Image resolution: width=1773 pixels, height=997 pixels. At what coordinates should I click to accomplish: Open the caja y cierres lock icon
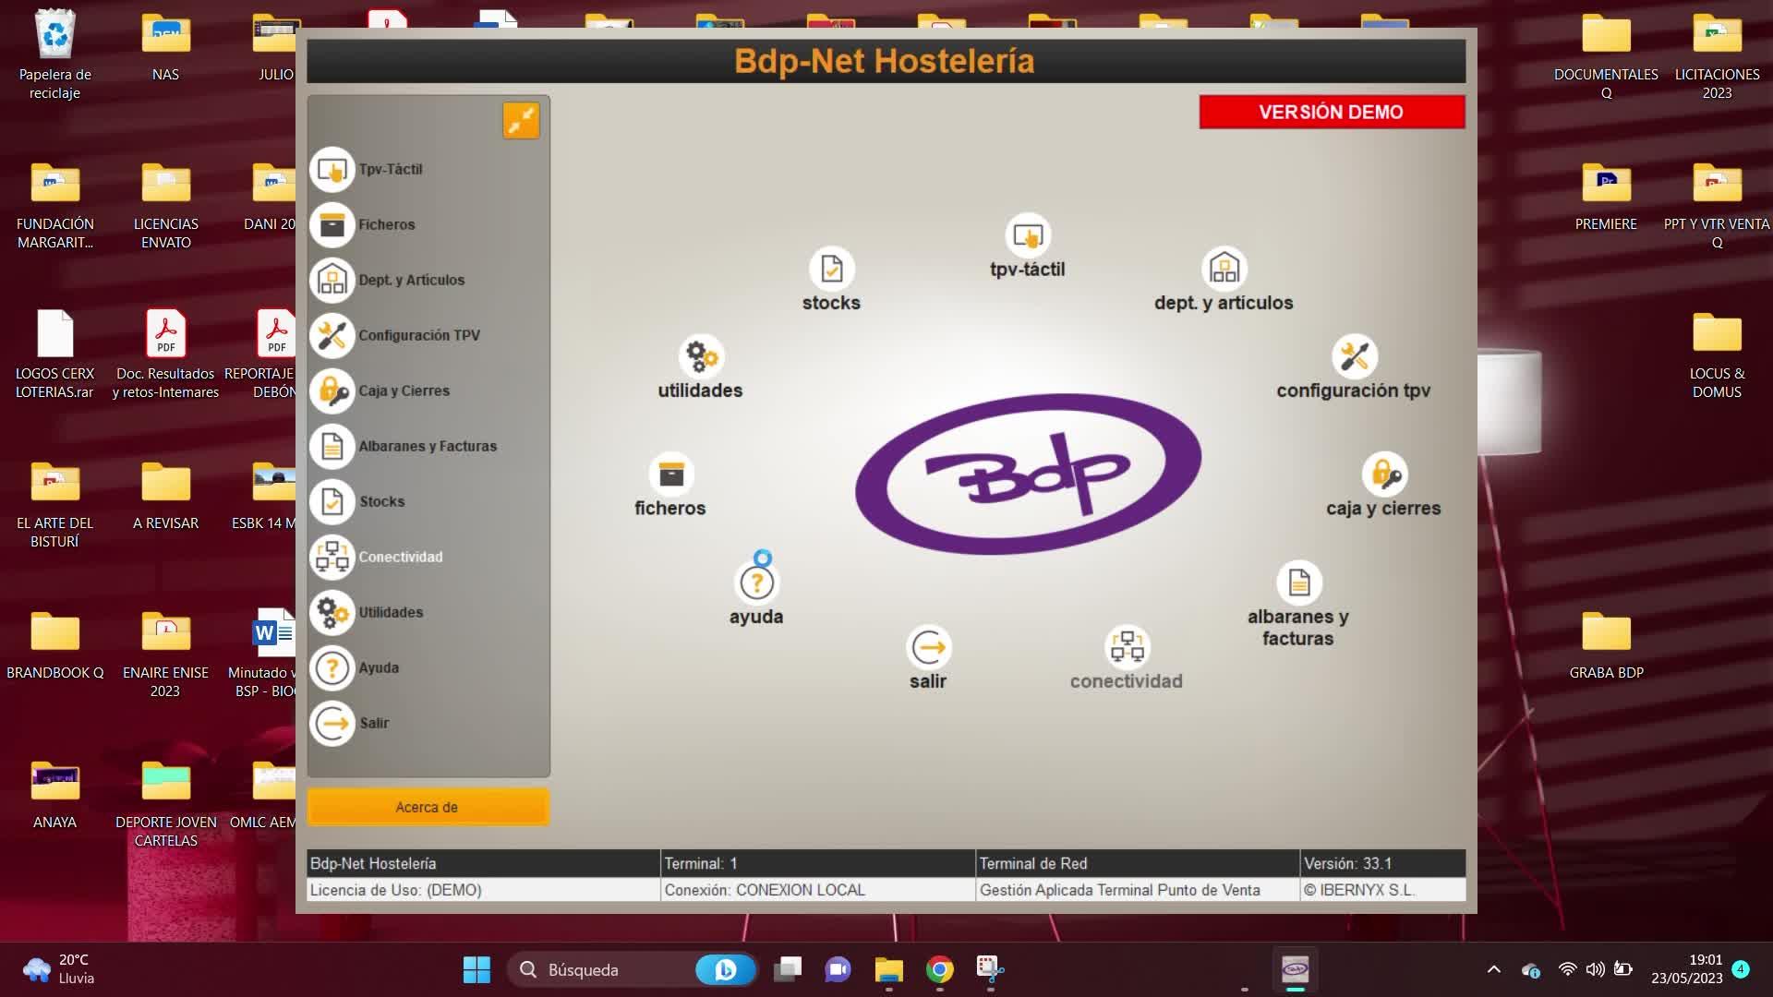point(1383,474)
